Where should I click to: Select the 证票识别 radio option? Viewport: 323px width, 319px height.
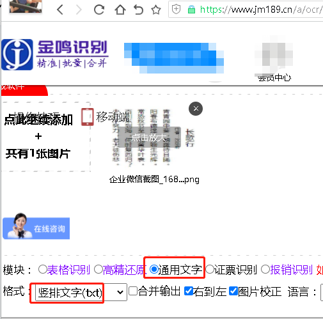(210, 269)
